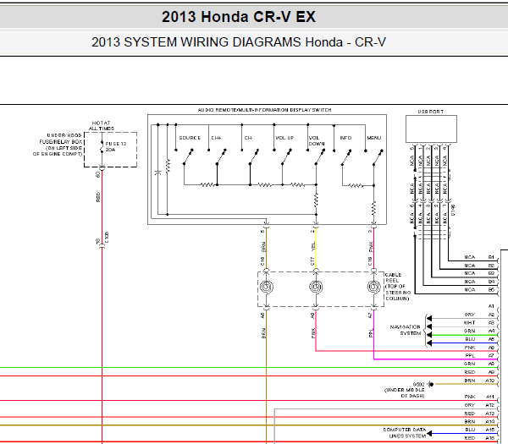The image size is (508, 444).
Task: Click the PNK wire label at pin A11
Action: pyautogui.click(x=469, y=397)
